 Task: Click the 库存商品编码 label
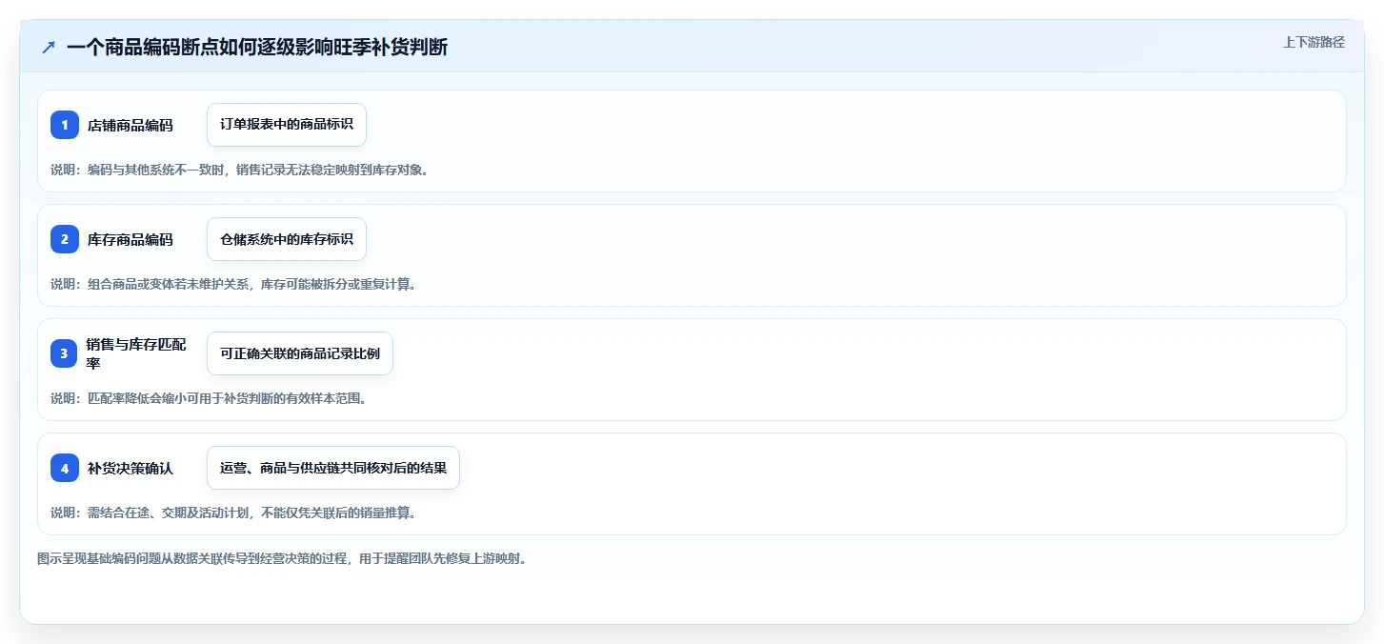coord(130,239)
